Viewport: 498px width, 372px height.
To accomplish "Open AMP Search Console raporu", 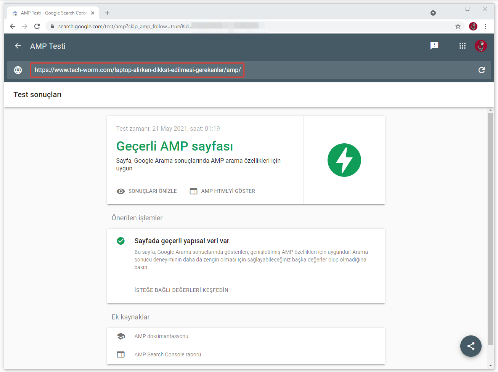I will [x=167, y=354].
